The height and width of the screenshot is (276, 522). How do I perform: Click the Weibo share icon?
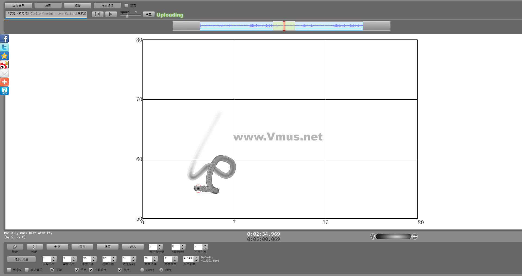pos(4,65)
